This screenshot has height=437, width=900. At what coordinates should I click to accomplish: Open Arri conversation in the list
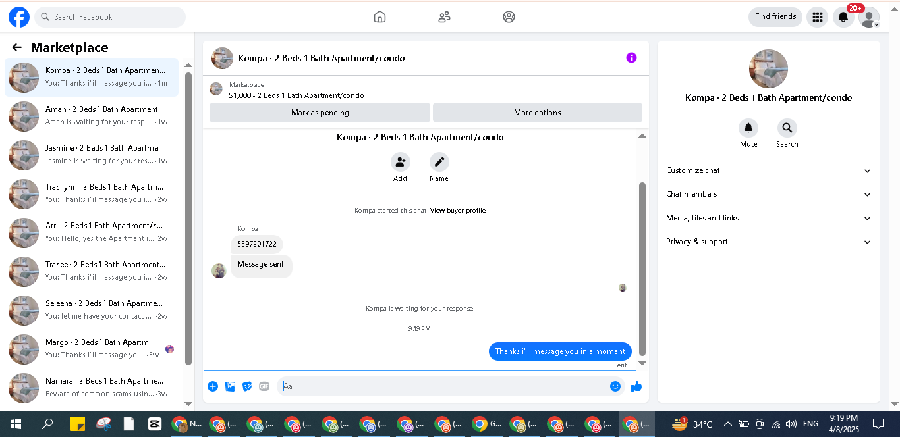pos(92,232)
